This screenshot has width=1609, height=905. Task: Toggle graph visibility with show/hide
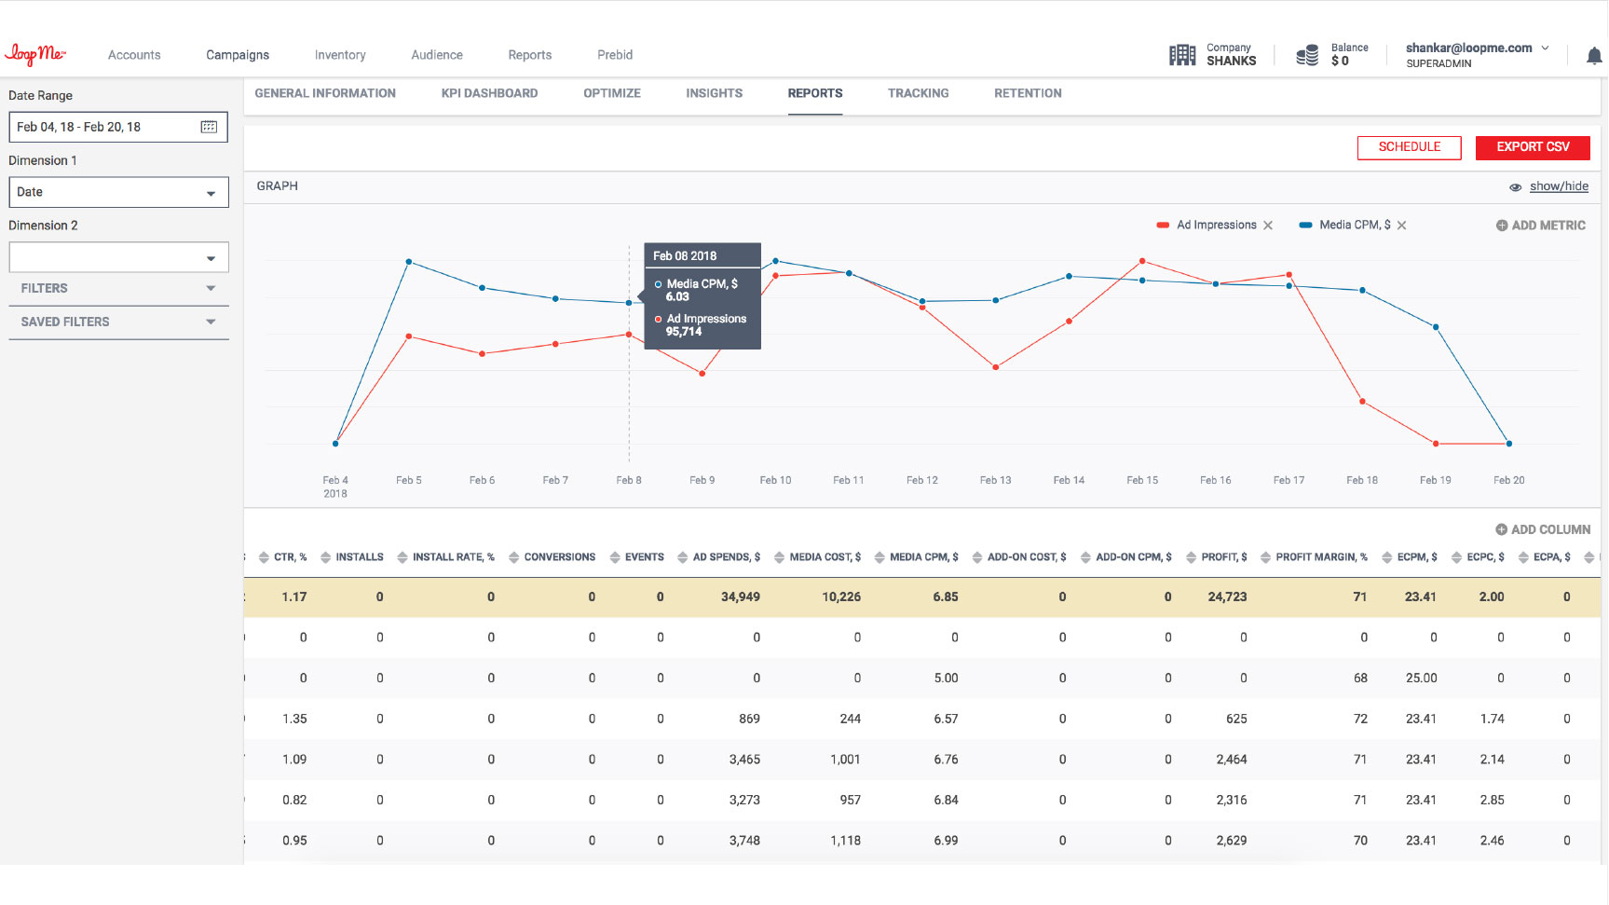(x=1558, y=186)
